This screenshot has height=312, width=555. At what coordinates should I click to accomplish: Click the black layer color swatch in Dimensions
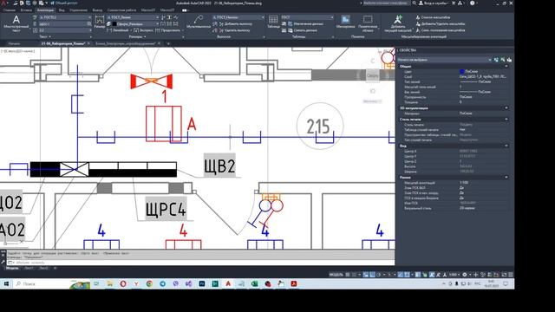click(x=114, y=24)
